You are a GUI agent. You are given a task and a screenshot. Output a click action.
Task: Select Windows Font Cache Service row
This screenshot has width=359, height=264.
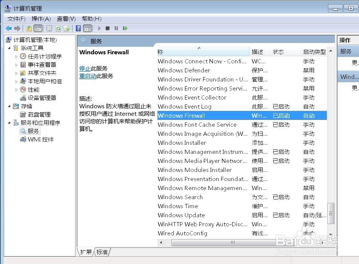point(242,125)
